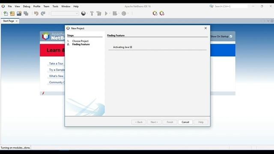Screen dimensions: 274x154
Task: Click the Finish button in dialog
Action: click(x=170, y=122)
